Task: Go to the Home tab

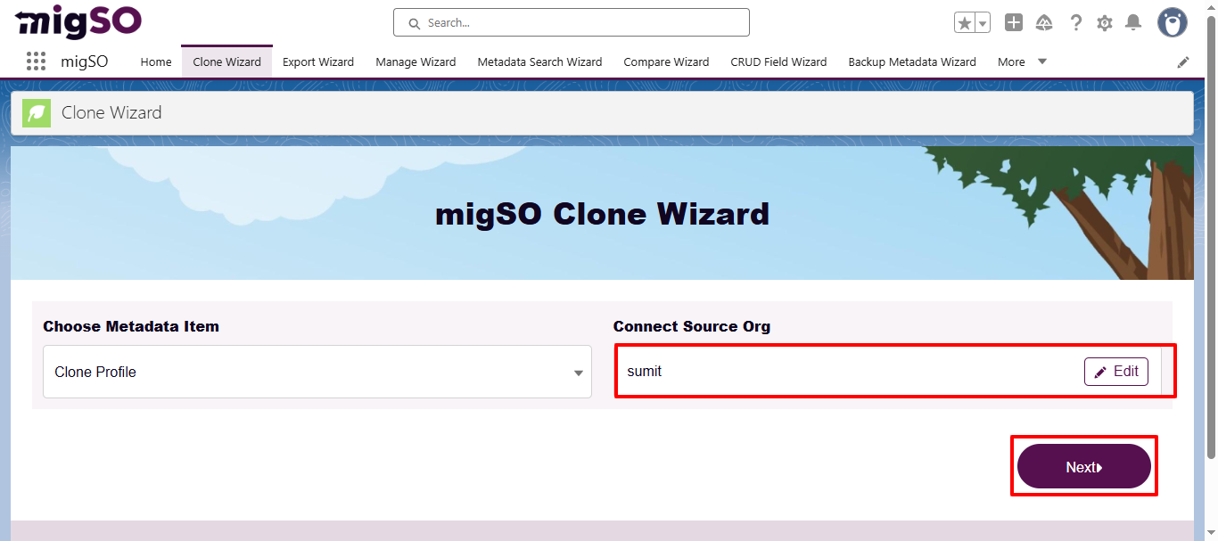Action: tap(156, 61)
